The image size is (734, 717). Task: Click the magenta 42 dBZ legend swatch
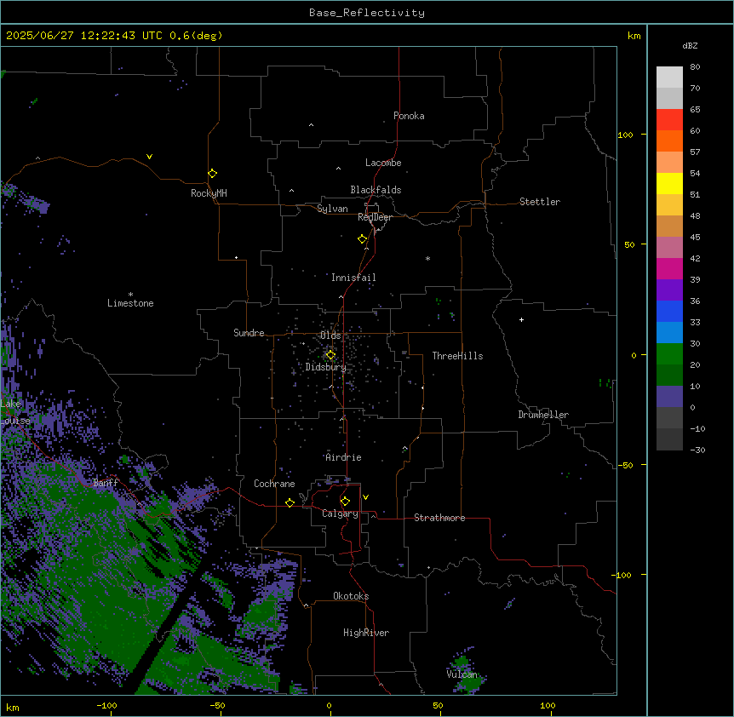(669, 268)
